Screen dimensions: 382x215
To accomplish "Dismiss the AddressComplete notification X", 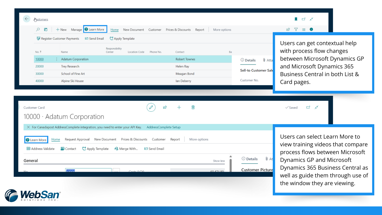I will 28,127.
